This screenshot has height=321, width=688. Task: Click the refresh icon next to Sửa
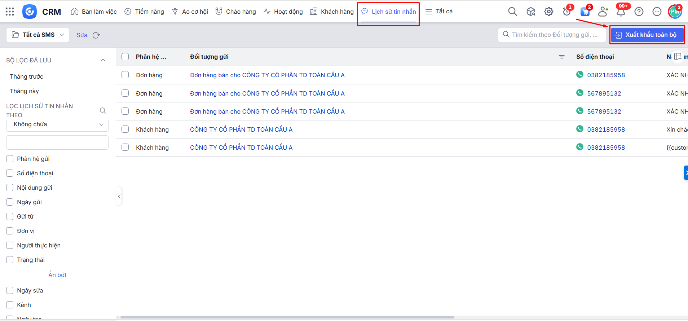96,35
